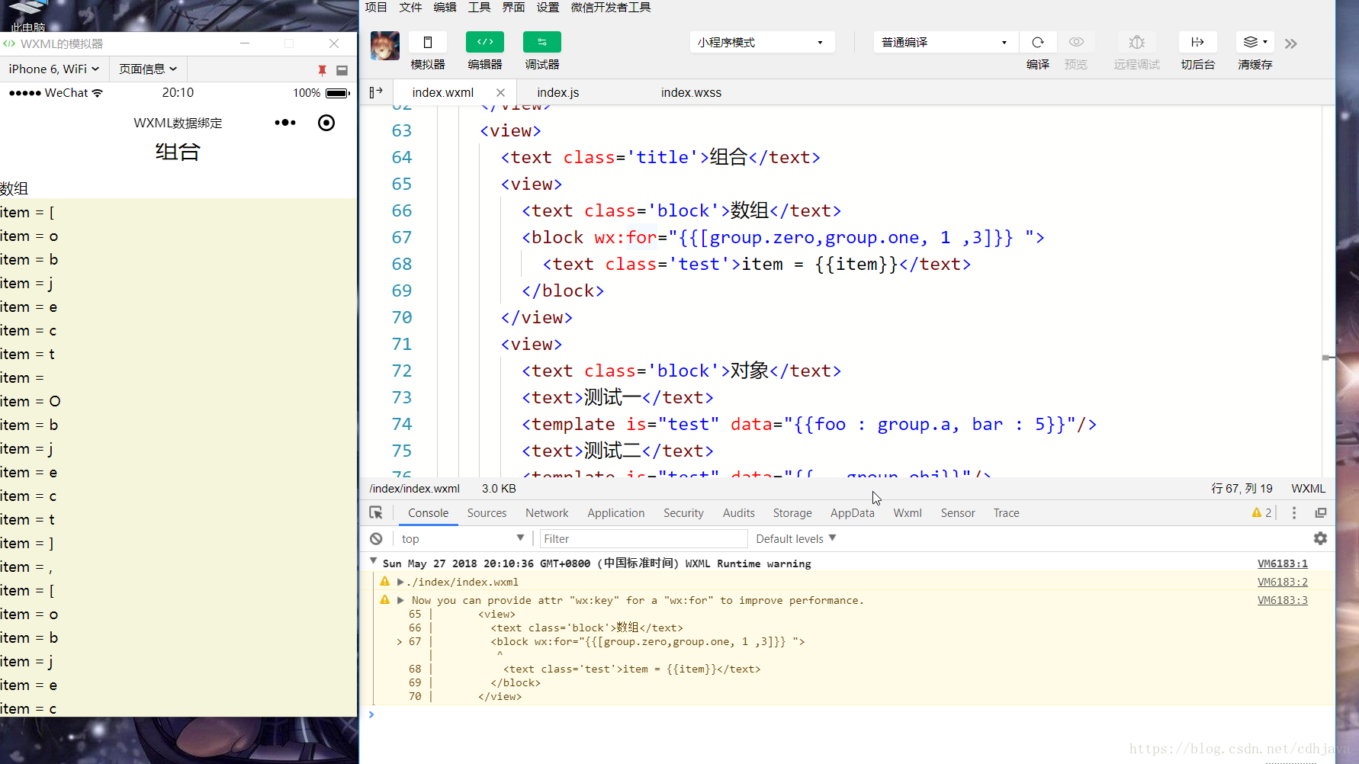Open console settings gear
1359x764 pixels.
click(1320, 538)
